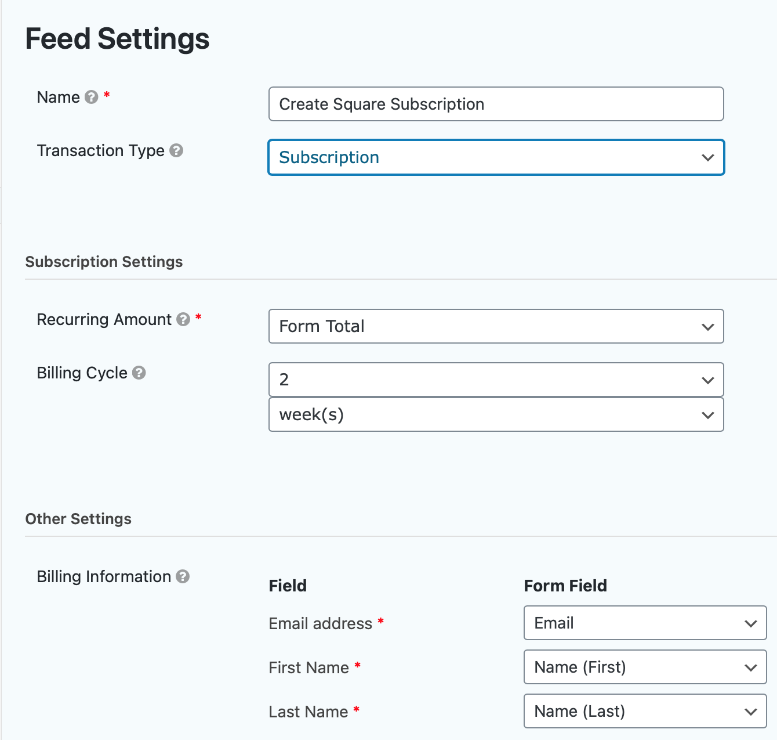
Task: Click the Subscription Settings section heading
Action: 104,262
